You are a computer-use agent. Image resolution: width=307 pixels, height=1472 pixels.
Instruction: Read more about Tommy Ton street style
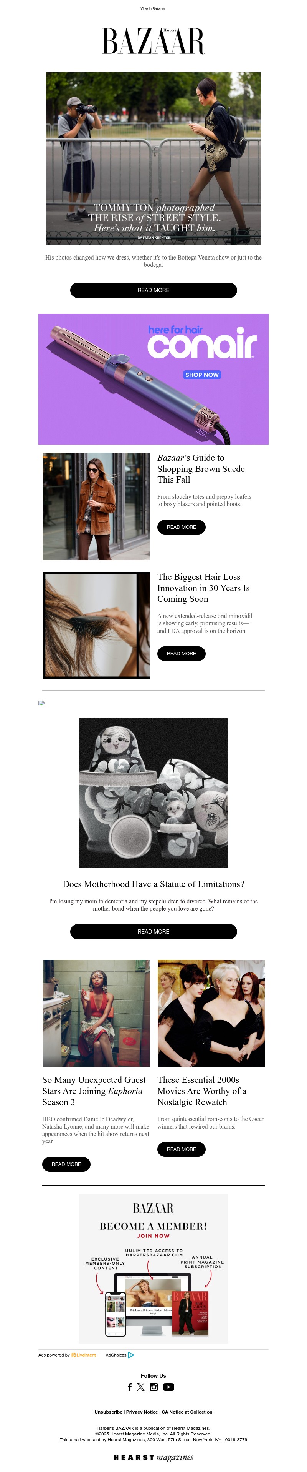tap(153, 290)
